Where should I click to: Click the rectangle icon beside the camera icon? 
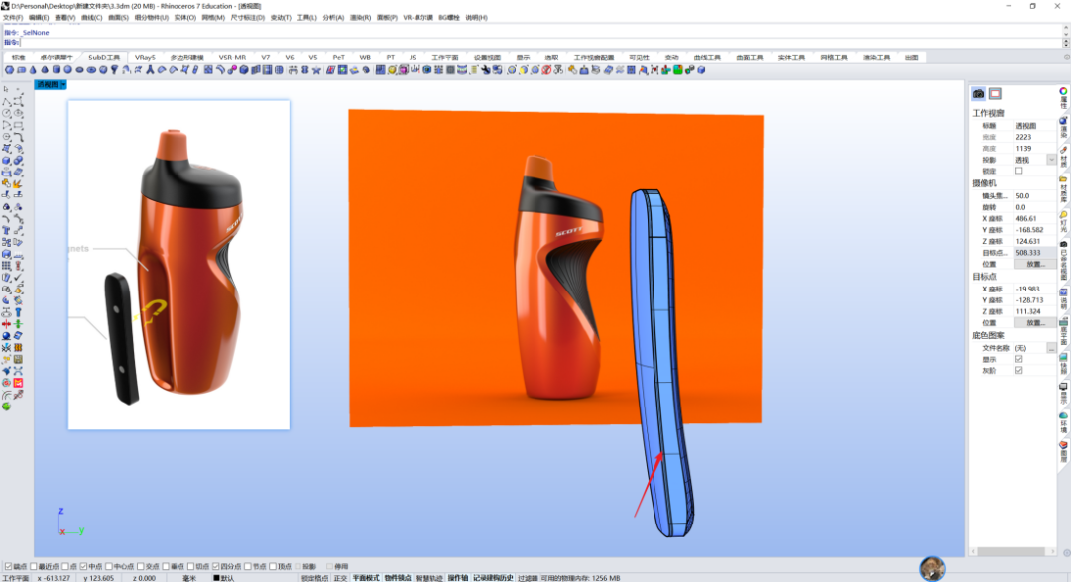click(x=995, y=93)
